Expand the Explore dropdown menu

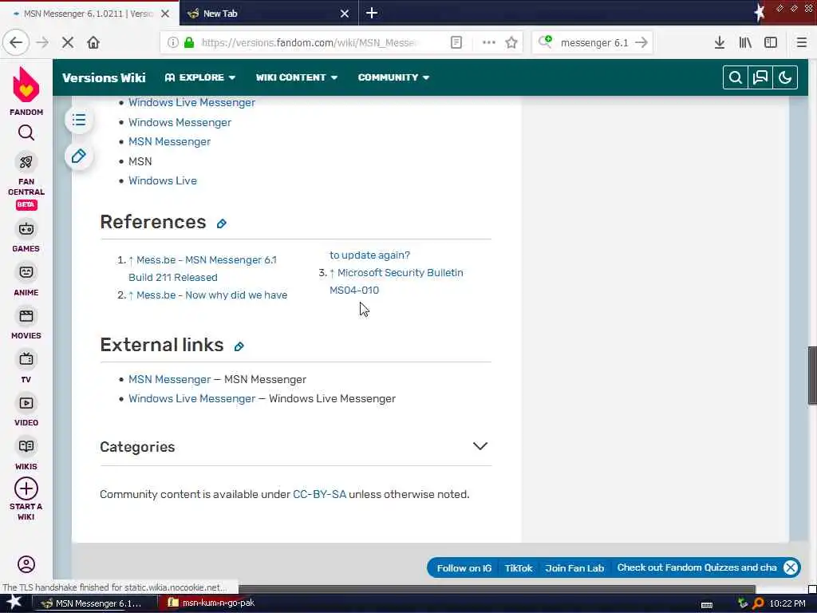200,77
